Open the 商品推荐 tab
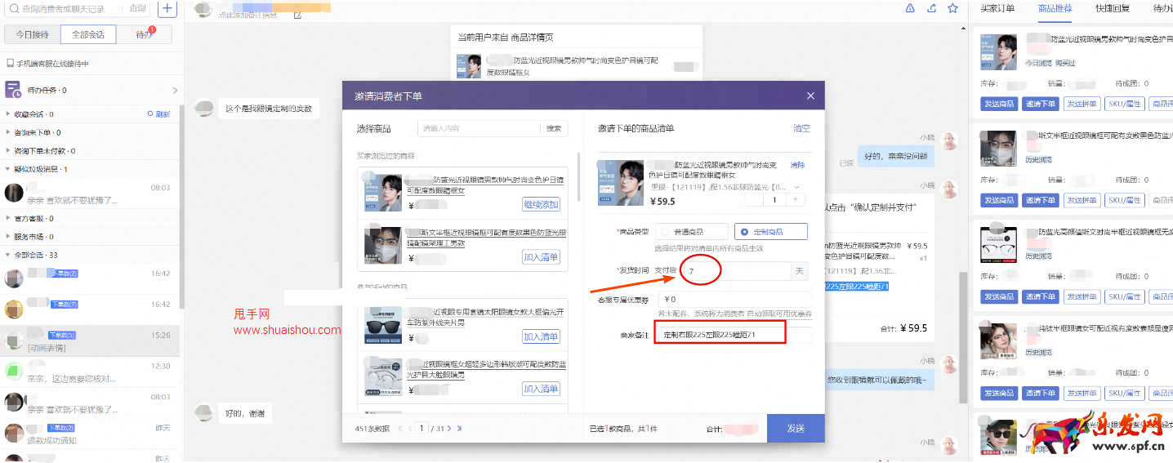 (1055, 8)
